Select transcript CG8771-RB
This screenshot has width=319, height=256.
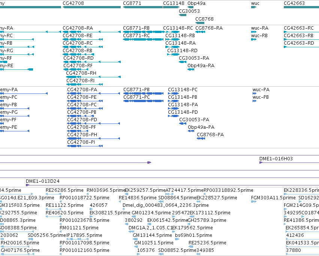click(x=144, y=32)
